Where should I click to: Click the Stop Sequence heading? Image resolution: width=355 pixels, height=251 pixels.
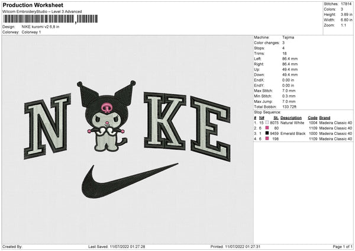coord(267,112)
